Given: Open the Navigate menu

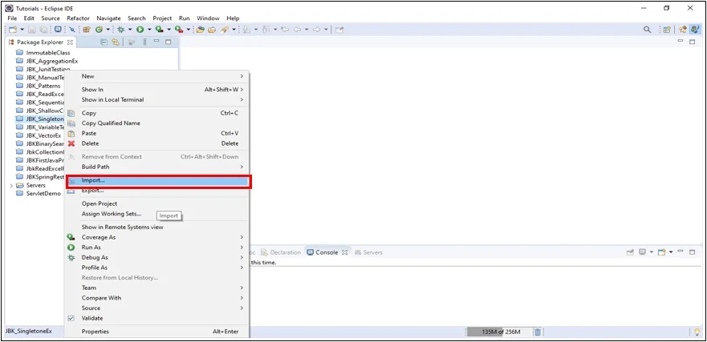Looking at the screenshot, I should click(x=108, y=18).
